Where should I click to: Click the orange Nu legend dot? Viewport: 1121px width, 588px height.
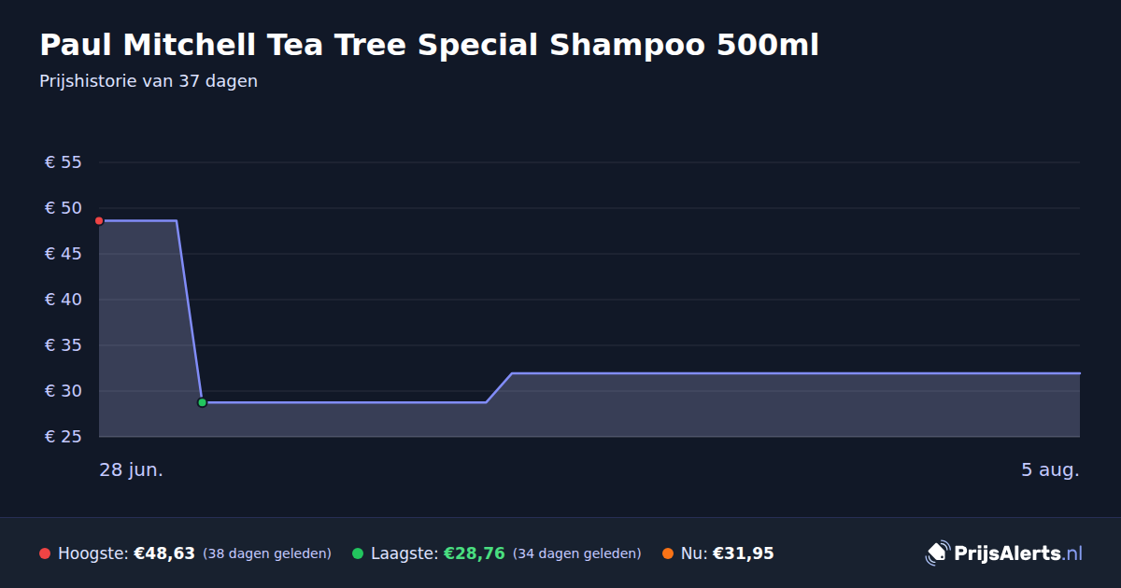coord(668,553)
